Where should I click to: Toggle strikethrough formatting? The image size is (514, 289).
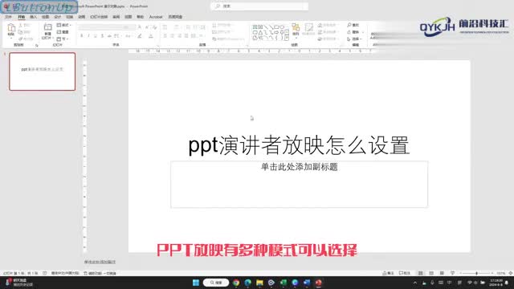109,36
